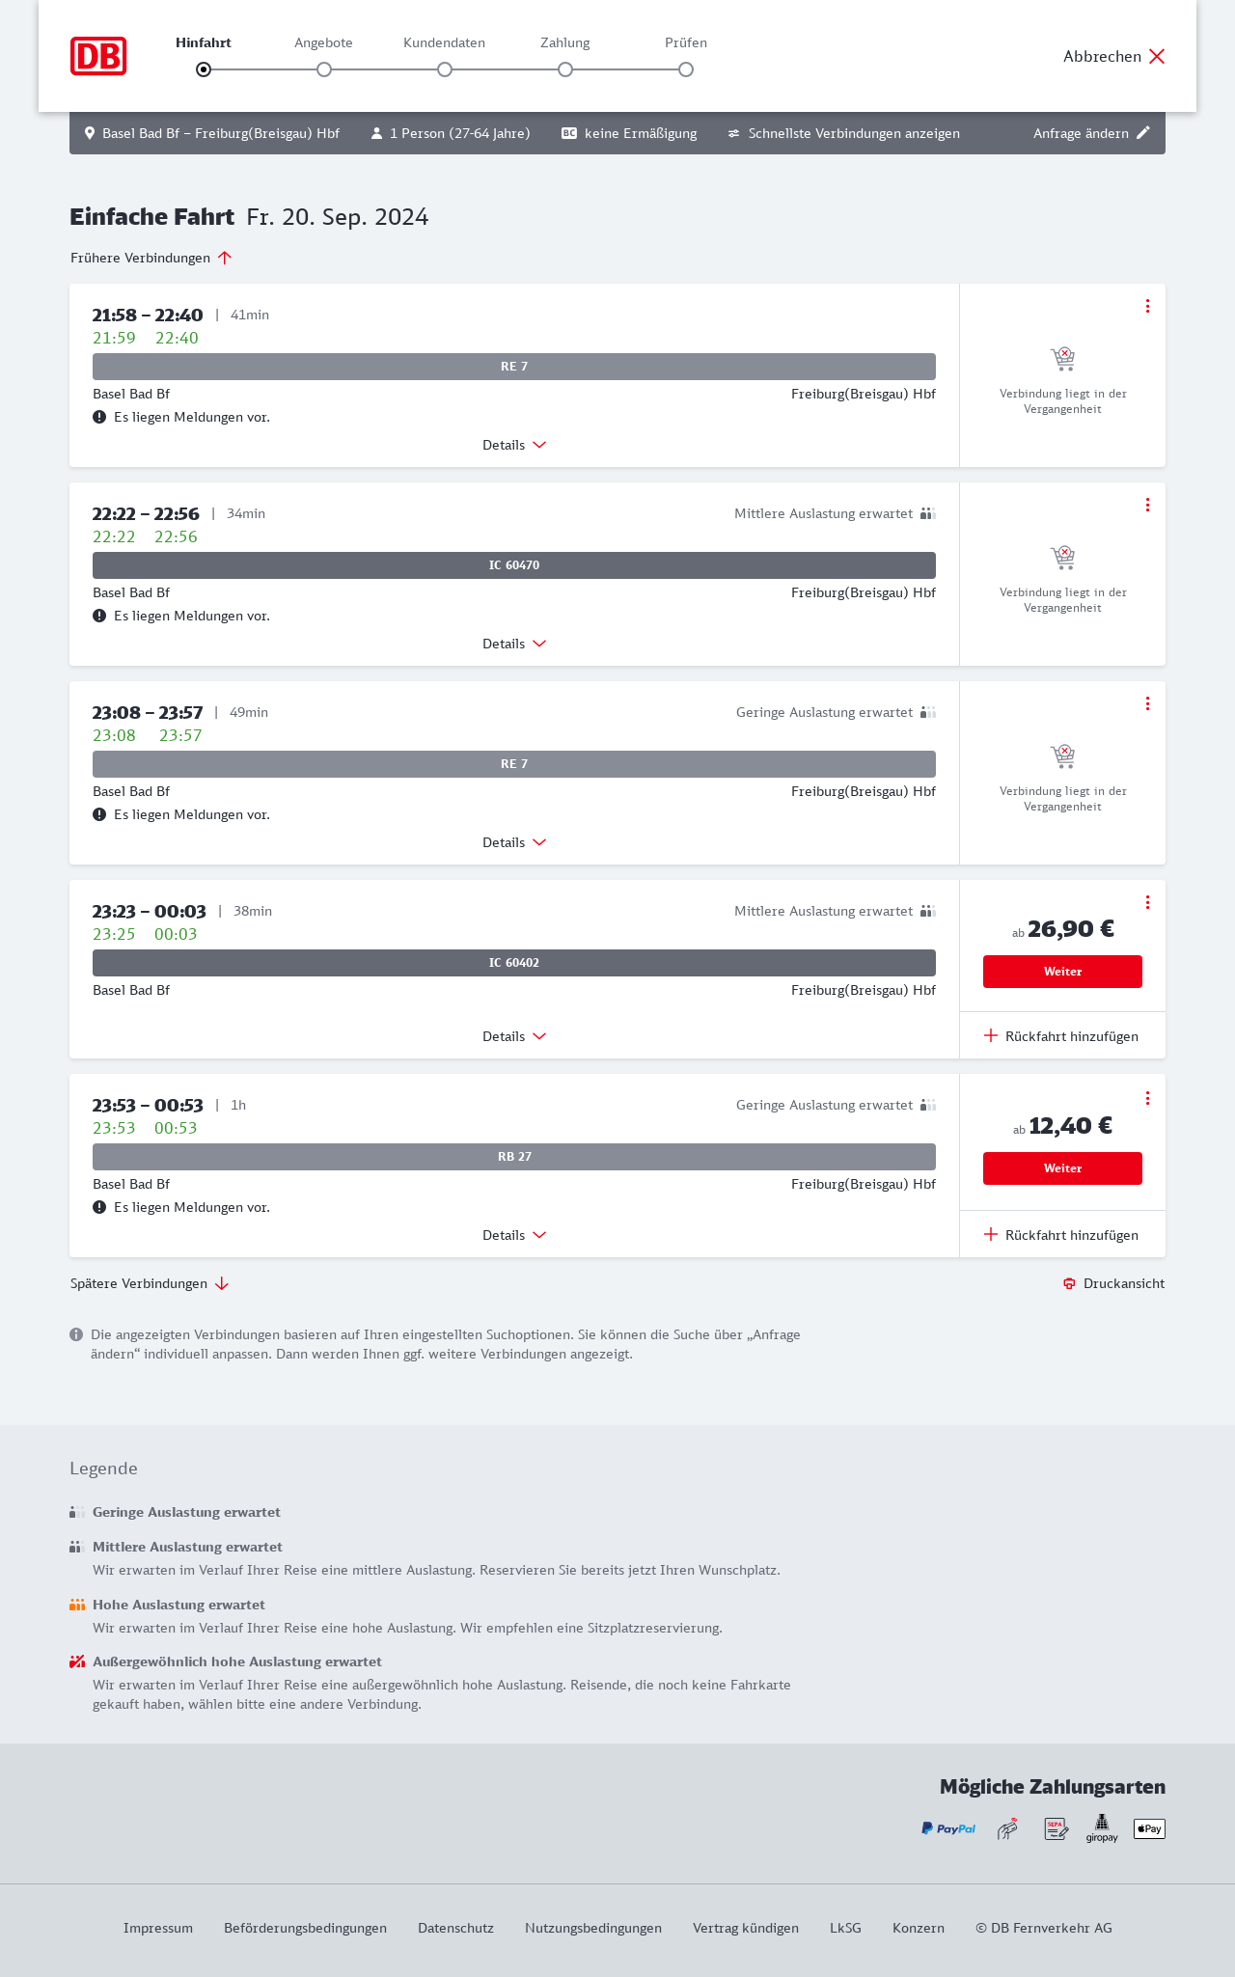Click the pencil icon to change request

(x=1143, y=133)
